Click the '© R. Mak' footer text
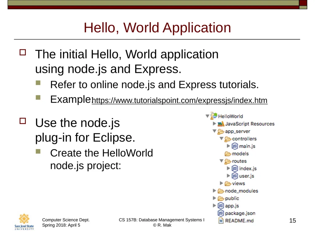Screen dimensions: 315x236 point(162,225)
